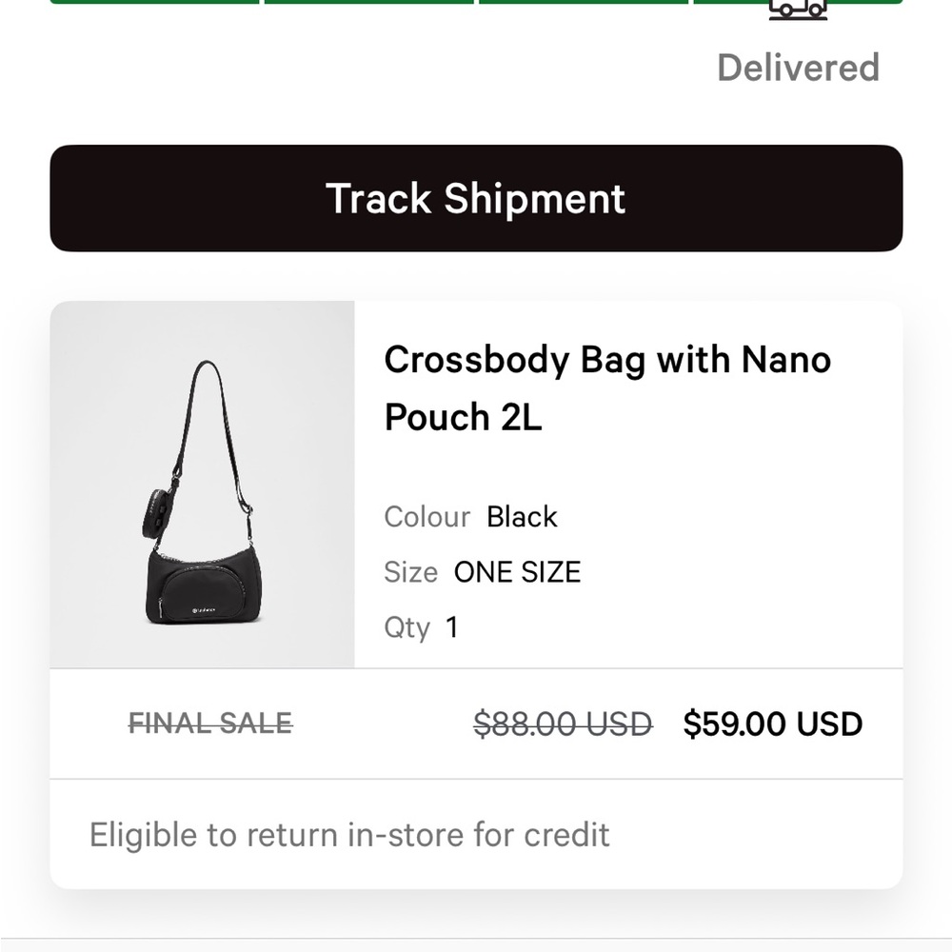Image resolution: width=952 pixels, height=952 pixels.
Task: Click the sale price $59.00 USD
Action: (x=774, y=724)
